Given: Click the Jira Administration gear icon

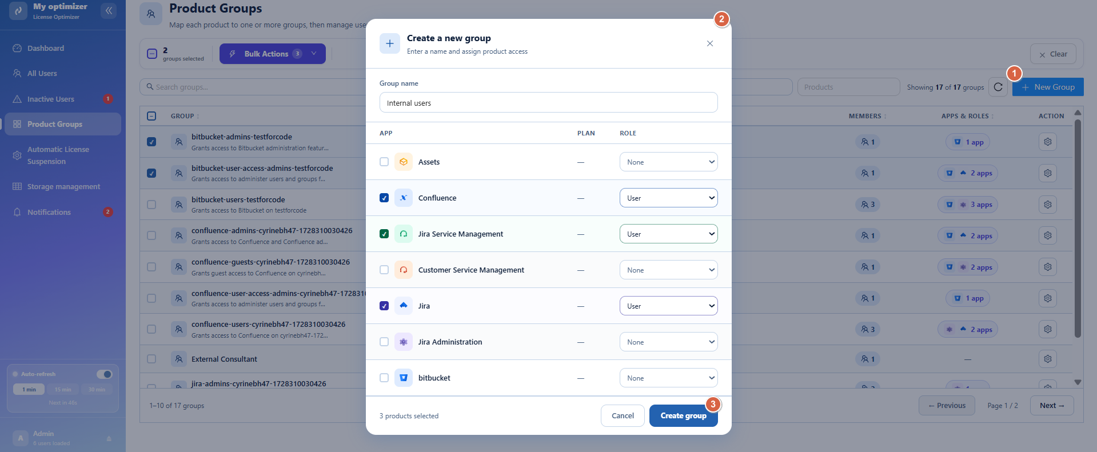Looking at the screenshot, I should (x=404, y=342).
